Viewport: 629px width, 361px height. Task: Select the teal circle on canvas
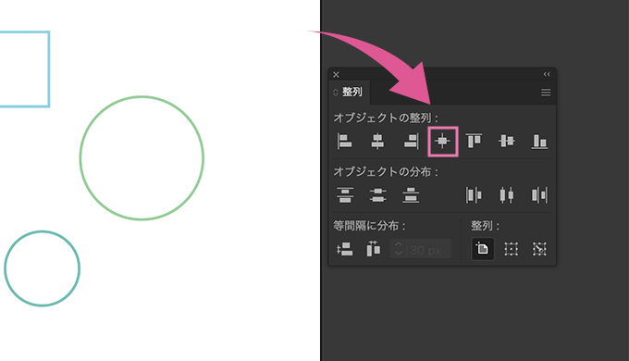(x=43, y=268)
